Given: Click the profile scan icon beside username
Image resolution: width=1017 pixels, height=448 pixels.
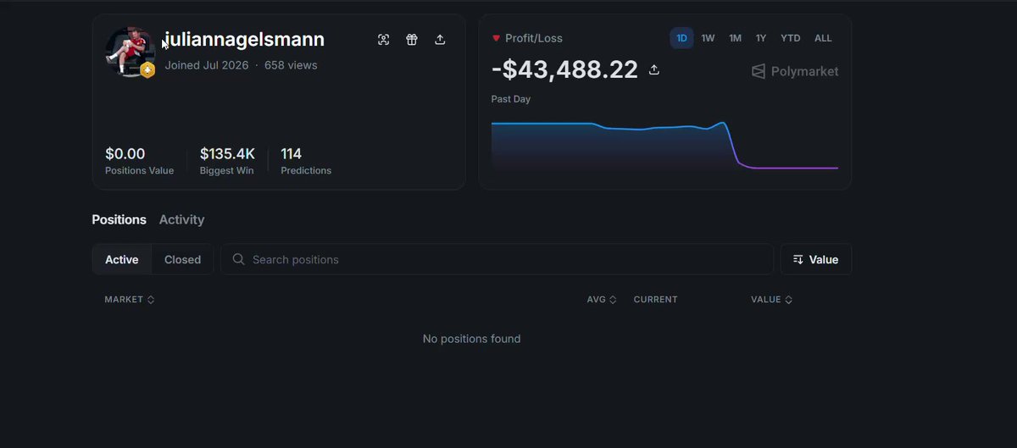Looking at the screenshot, I should pos(383,40).
